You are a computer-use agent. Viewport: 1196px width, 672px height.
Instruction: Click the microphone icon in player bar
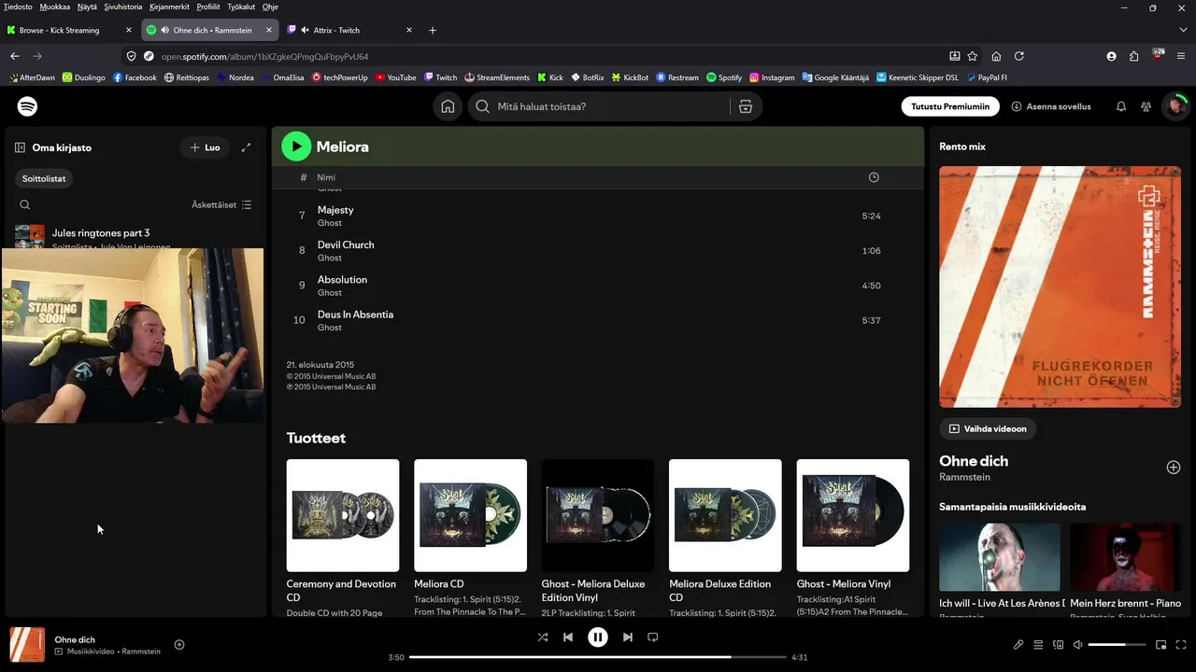click(x=1018, y=644)
